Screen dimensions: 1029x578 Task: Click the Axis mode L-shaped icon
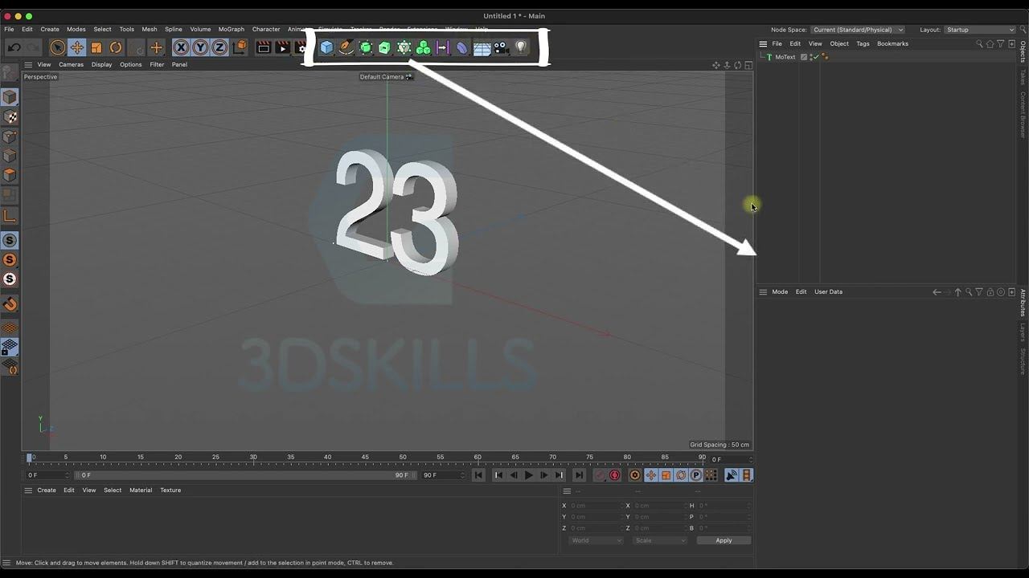10,215
